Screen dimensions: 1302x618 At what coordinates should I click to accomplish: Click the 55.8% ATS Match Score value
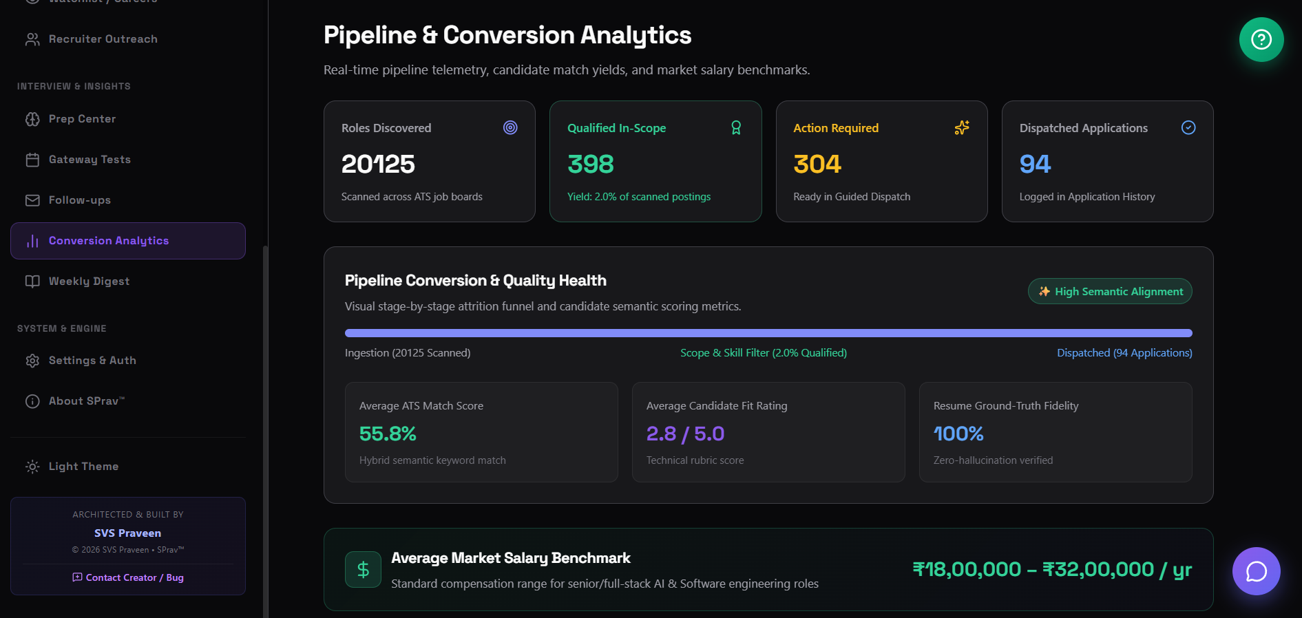[388, 434]
